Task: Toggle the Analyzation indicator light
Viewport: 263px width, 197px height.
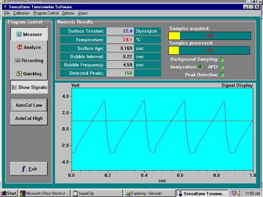Action: 200,67
